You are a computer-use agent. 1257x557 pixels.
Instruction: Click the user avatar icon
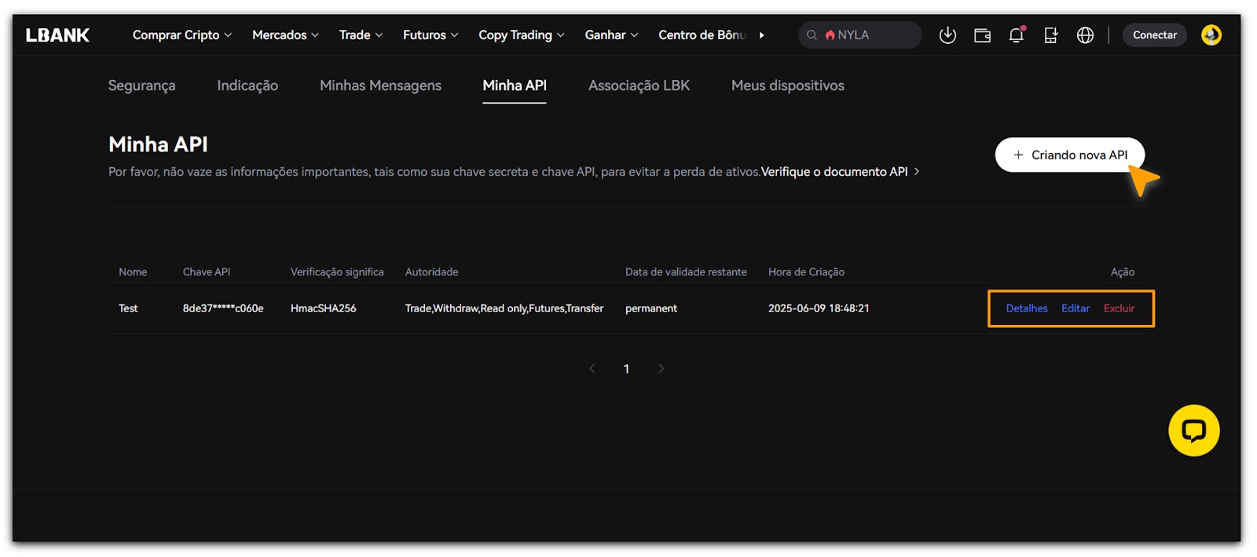(1211, 35)
